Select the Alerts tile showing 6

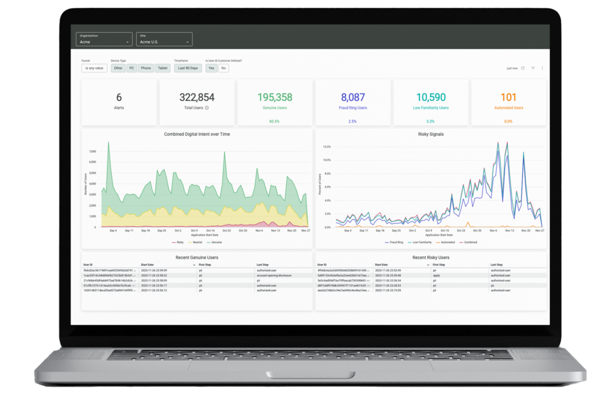119,102
